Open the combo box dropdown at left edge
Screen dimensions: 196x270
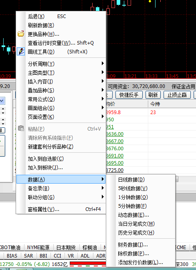2,101
